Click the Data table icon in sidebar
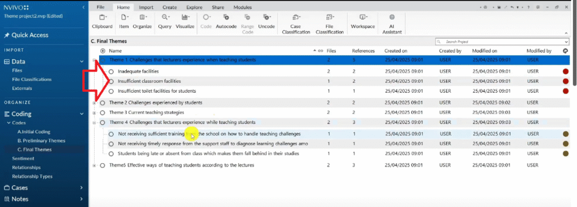The image size is (577, 207). click(x=7, y=62)
